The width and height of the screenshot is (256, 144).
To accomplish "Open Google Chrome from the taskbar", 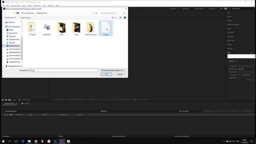I will 36,141.
